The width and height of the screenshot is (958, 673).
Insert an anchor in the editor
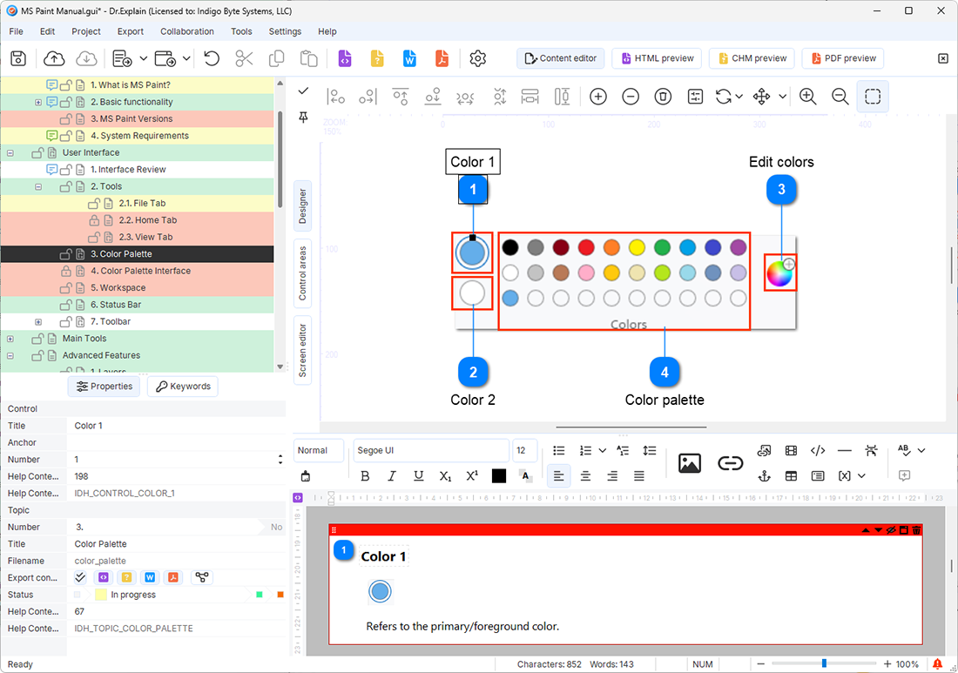[765, 475]
